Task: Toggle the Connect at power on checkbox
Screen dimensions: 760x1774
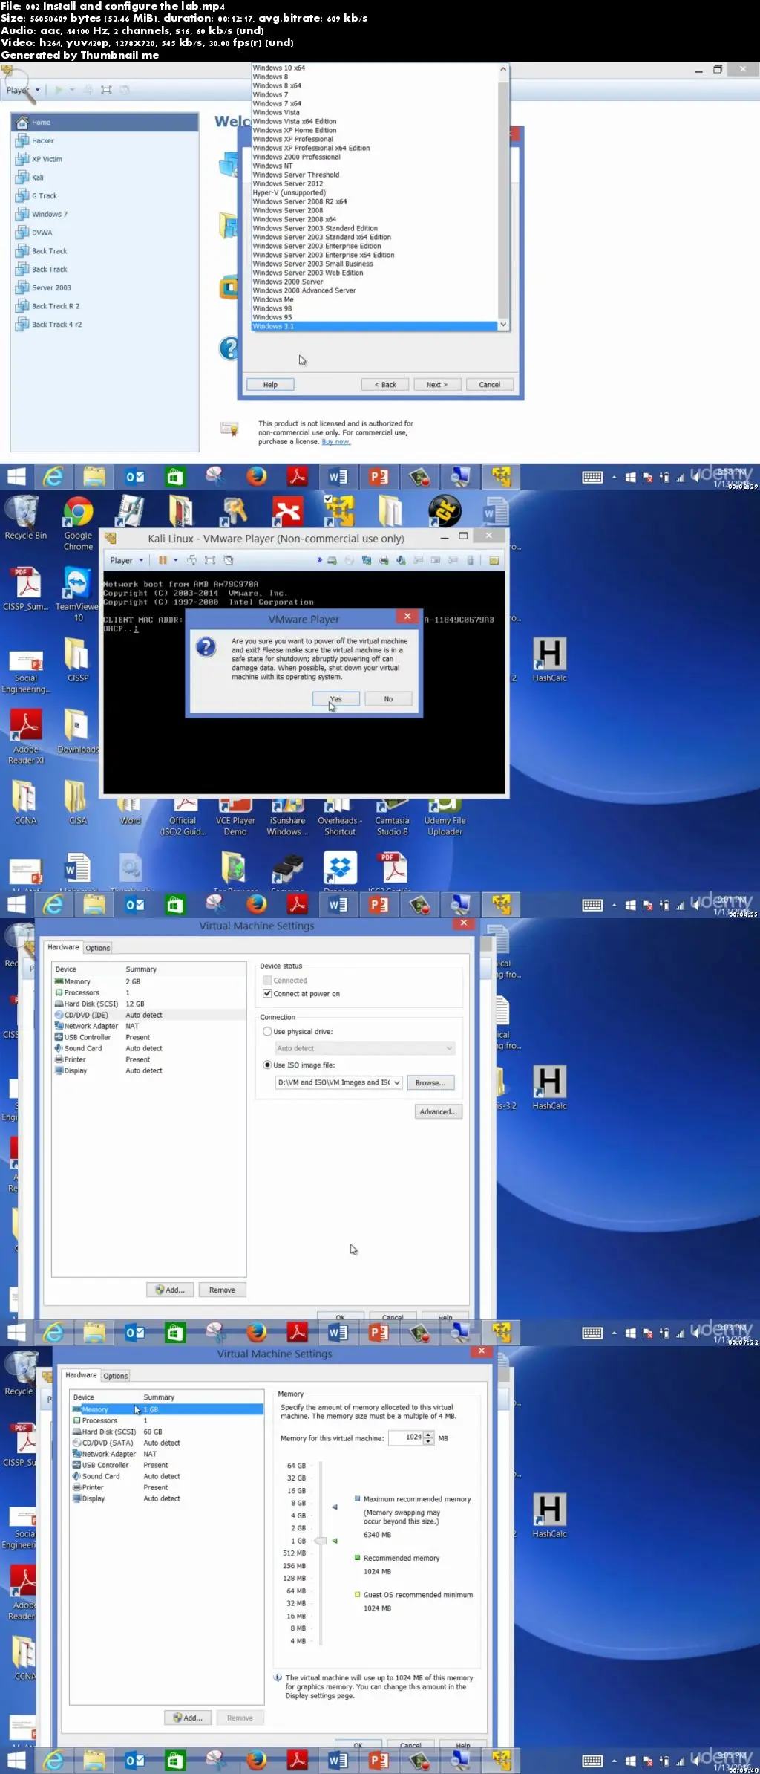Action: pos(267,994)
